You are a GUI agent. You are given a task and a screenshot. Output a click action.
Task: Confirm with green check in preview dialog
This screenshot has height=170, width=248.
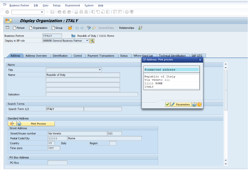pos(168,104)
